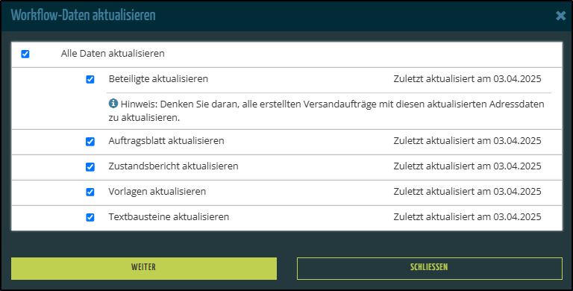
Task: Click the Beteiligte aktualisieren label
Action: coord(158,79)
